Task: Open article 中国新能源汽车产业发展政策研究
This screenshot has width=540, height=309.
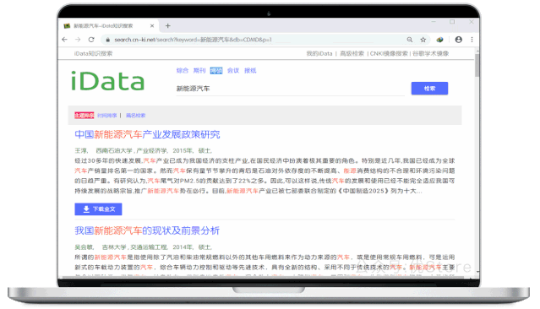Action: pos(147,134)
